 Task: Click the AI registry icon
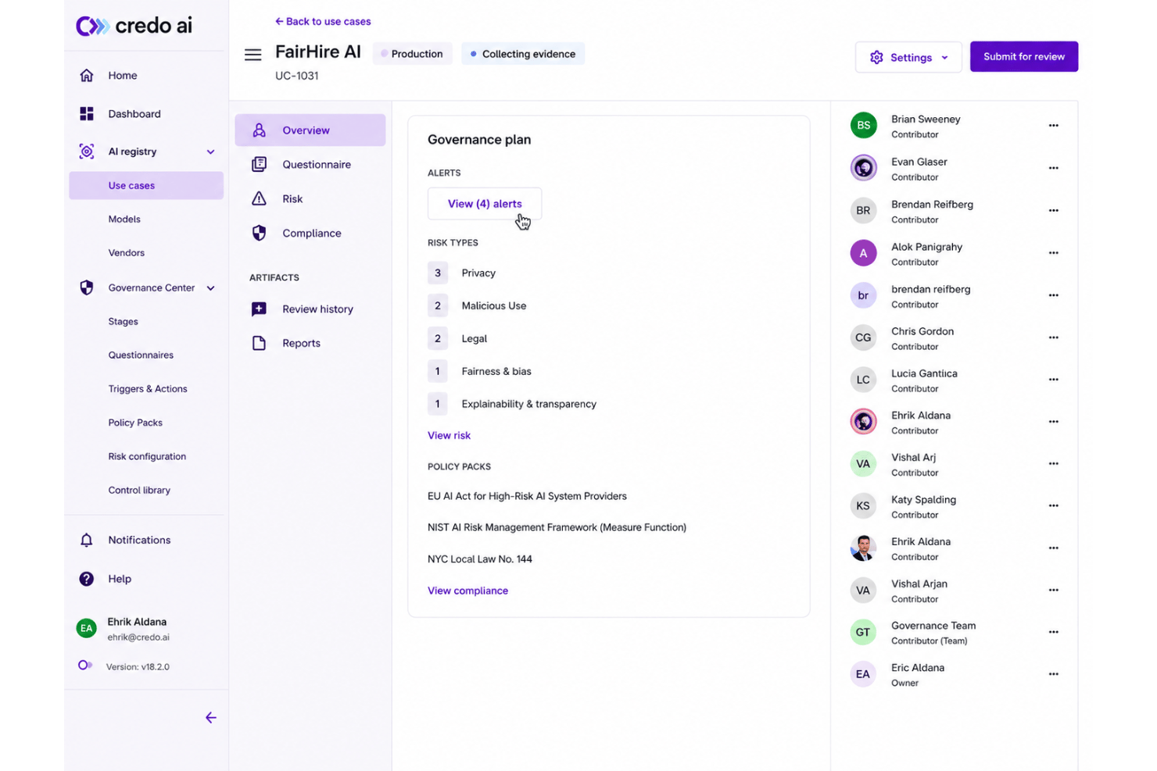click(x=87, y=152)
